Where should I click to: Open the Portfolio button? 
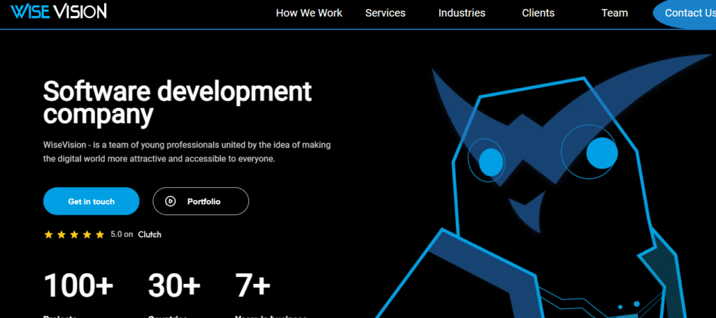[x=201, y=201]
